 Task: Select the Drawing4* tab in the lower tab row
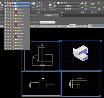[x=72, y=26]
